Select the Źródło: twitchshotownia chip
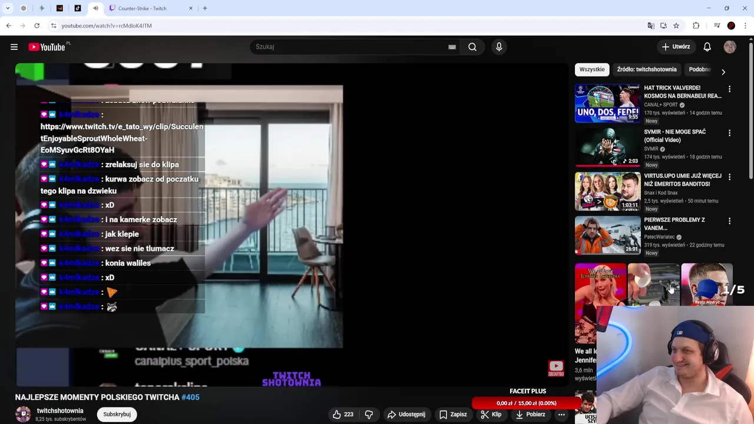Screen dimensions: 754x424 647,69
